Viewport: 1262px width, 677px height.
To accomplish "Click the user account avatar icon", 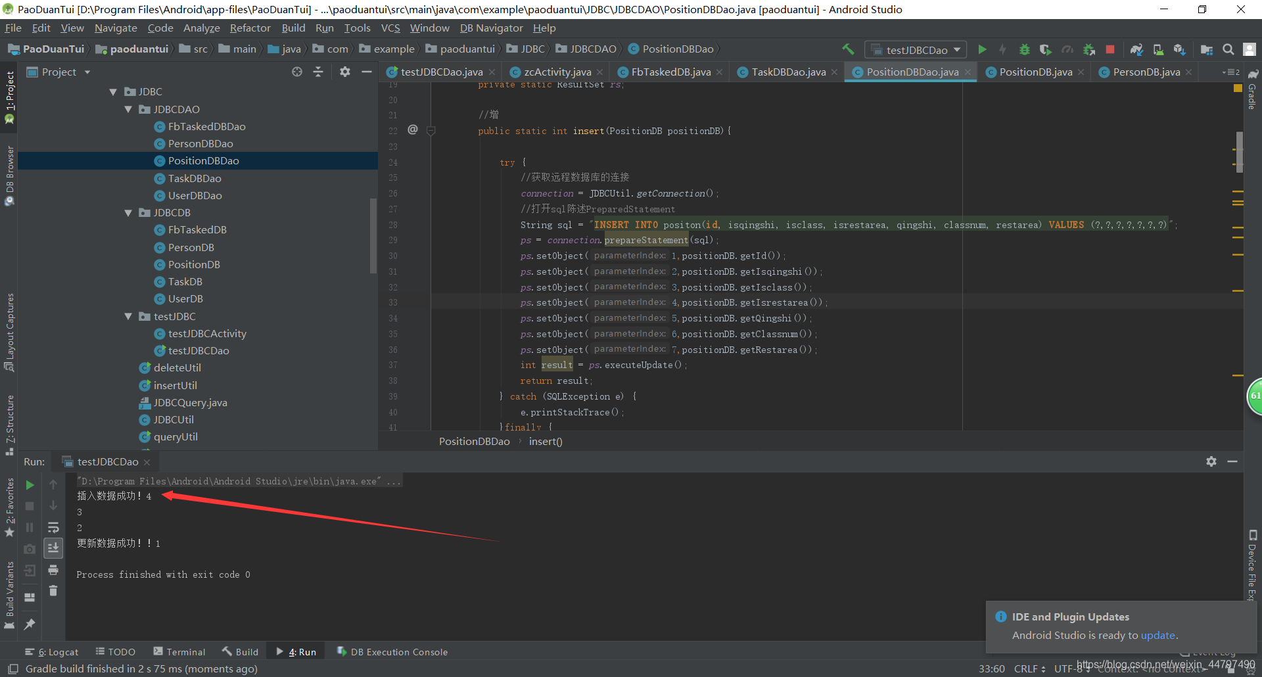I will tap(1250, 49).
